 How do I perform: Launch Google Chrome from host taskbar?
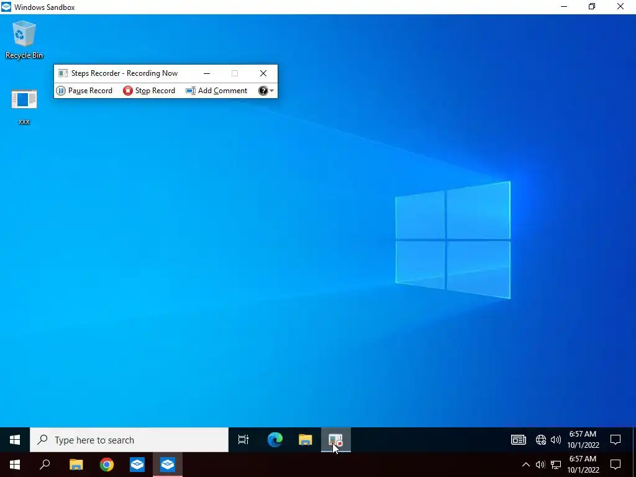coord(107,465)
